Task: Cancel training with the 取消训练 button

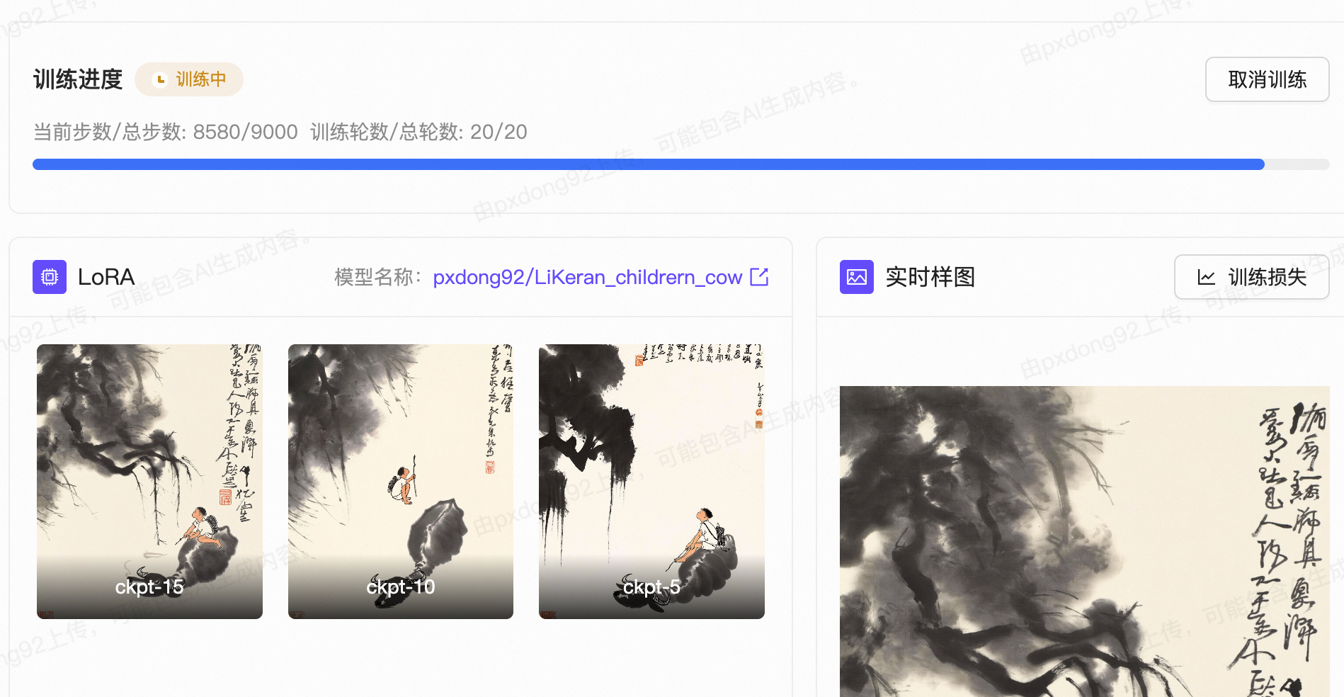Action: point(1267,79)
